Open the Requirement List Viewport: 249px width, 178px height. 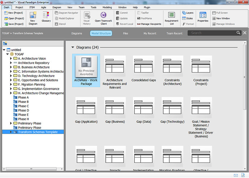[x=171, y=18]
